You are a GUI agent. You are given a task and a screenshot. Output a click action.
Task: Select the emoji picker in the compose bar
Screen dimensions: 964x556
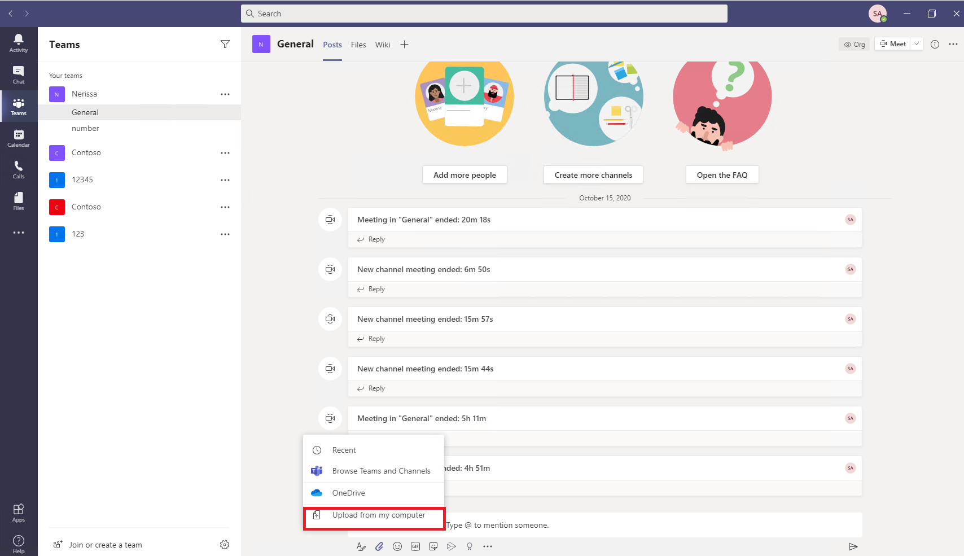pos(397,546)
